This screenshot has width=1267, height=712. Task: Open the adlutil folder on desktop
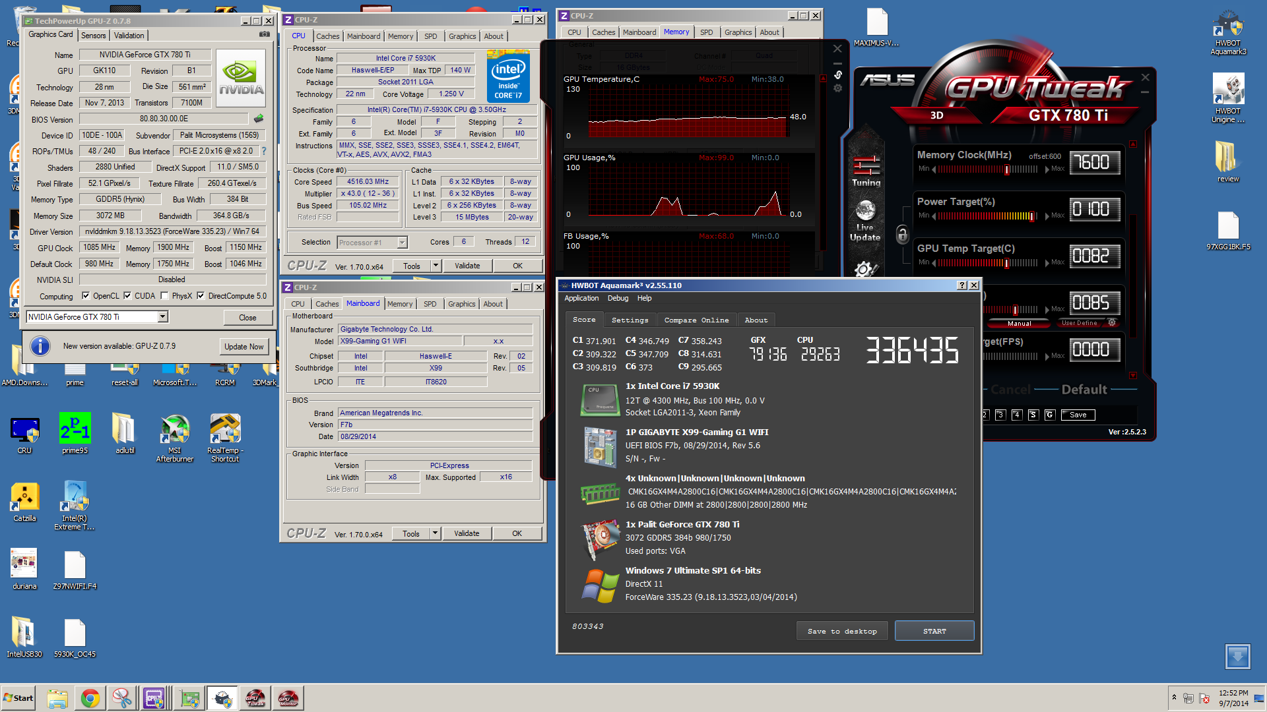click(125, 434)
